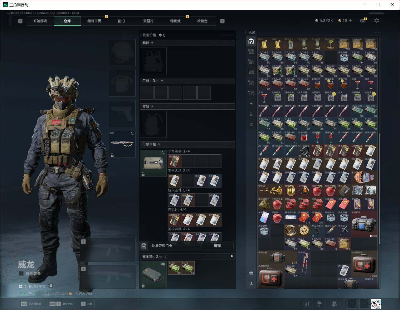Select the melee knife slot

[122, 144]
